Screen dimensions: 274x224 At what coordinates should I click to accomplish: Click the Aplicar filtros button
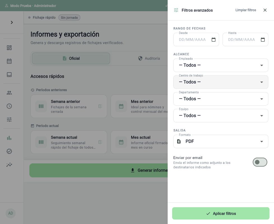[x=221, y=213]
